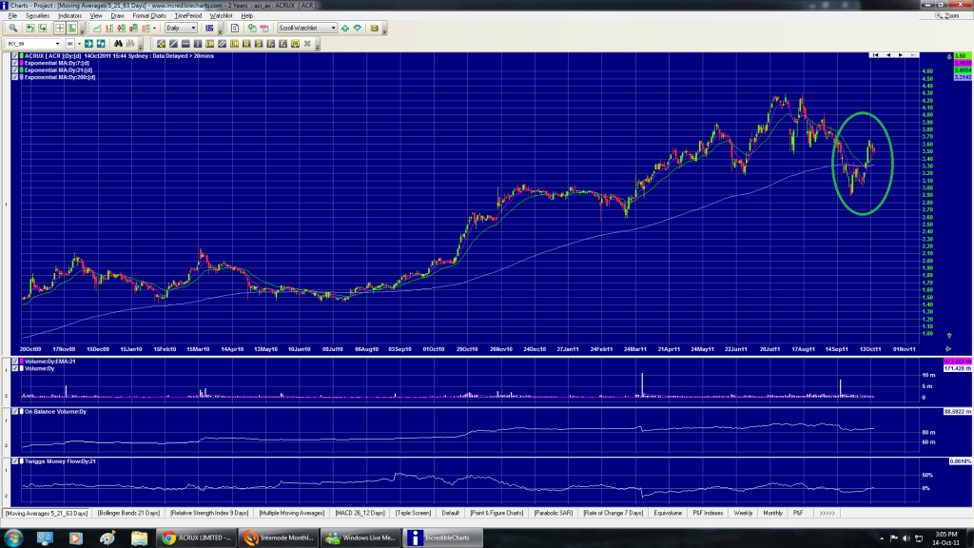Show more project tabs with >>>>> button

pyautogui.click(x=828, y=513)
